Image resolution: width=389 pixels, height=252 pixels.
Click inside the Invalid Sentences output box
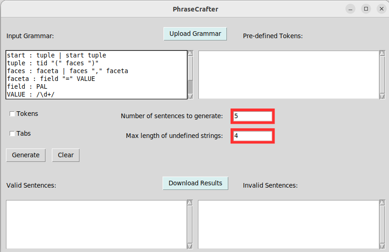coord(288,224)
